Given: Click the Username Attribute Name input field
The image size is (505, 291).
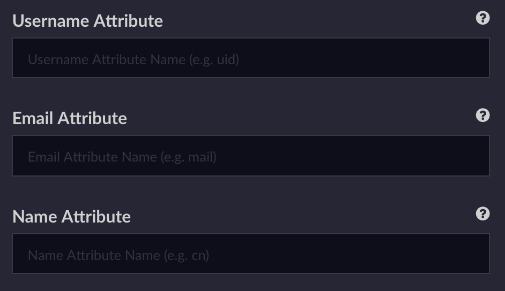Looking at the screenshot, I should pos(251,58).
